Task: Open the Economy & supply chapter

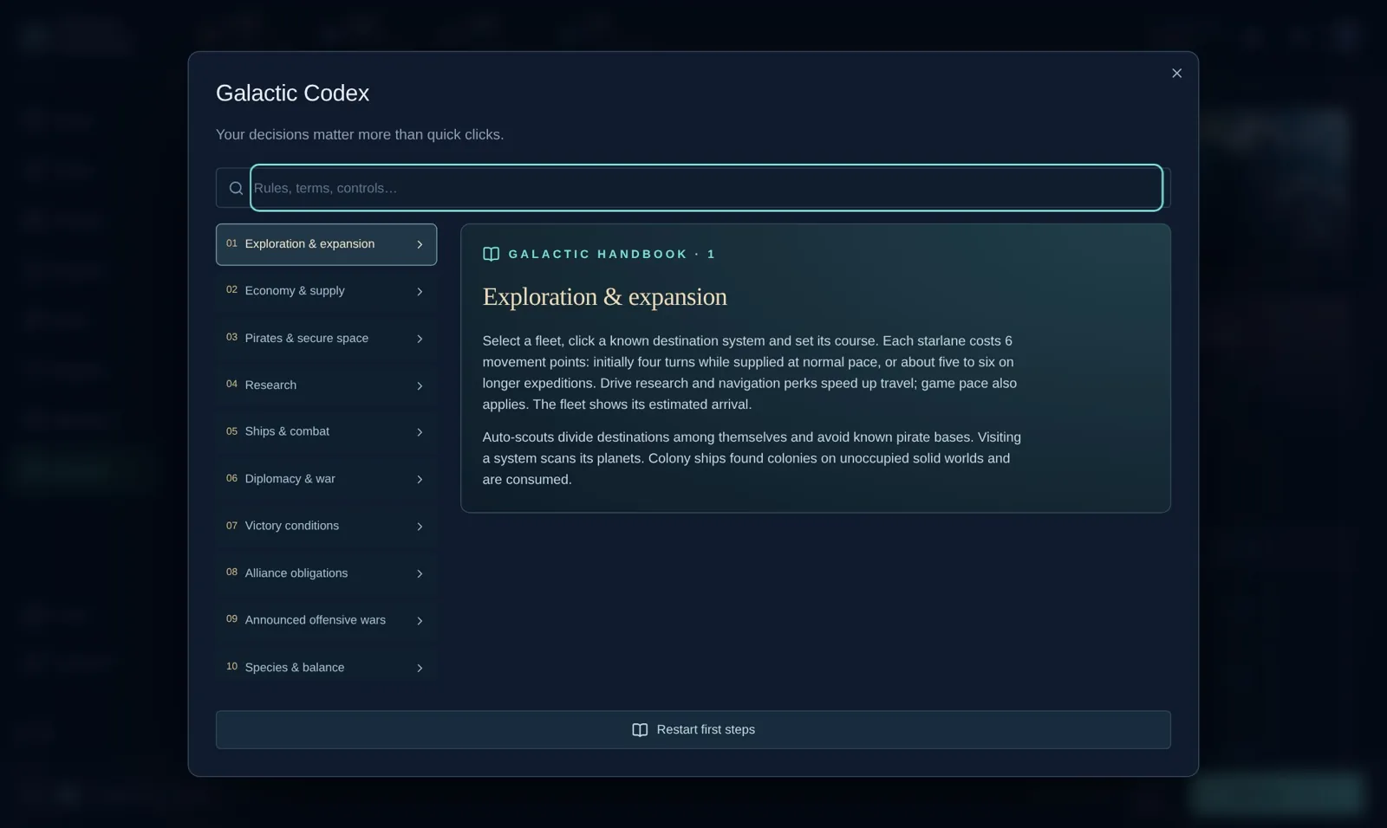Action: [326, 291]
